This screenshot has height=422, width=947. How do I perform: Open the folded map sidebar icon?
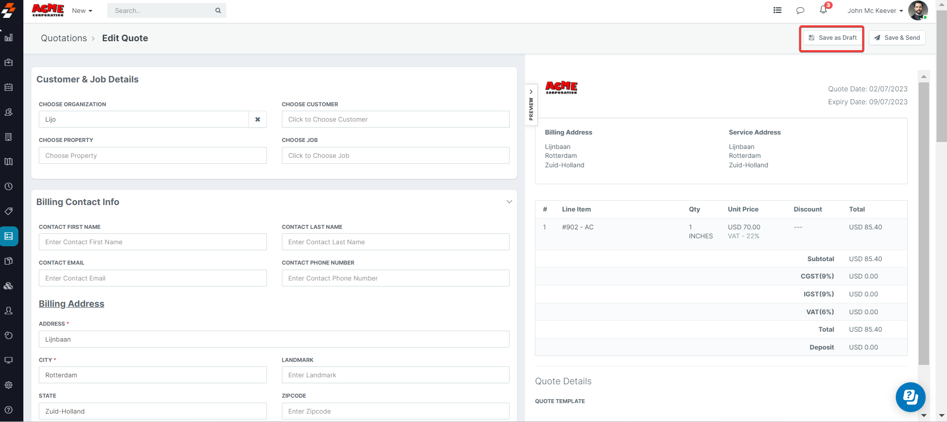coord(8,162)
